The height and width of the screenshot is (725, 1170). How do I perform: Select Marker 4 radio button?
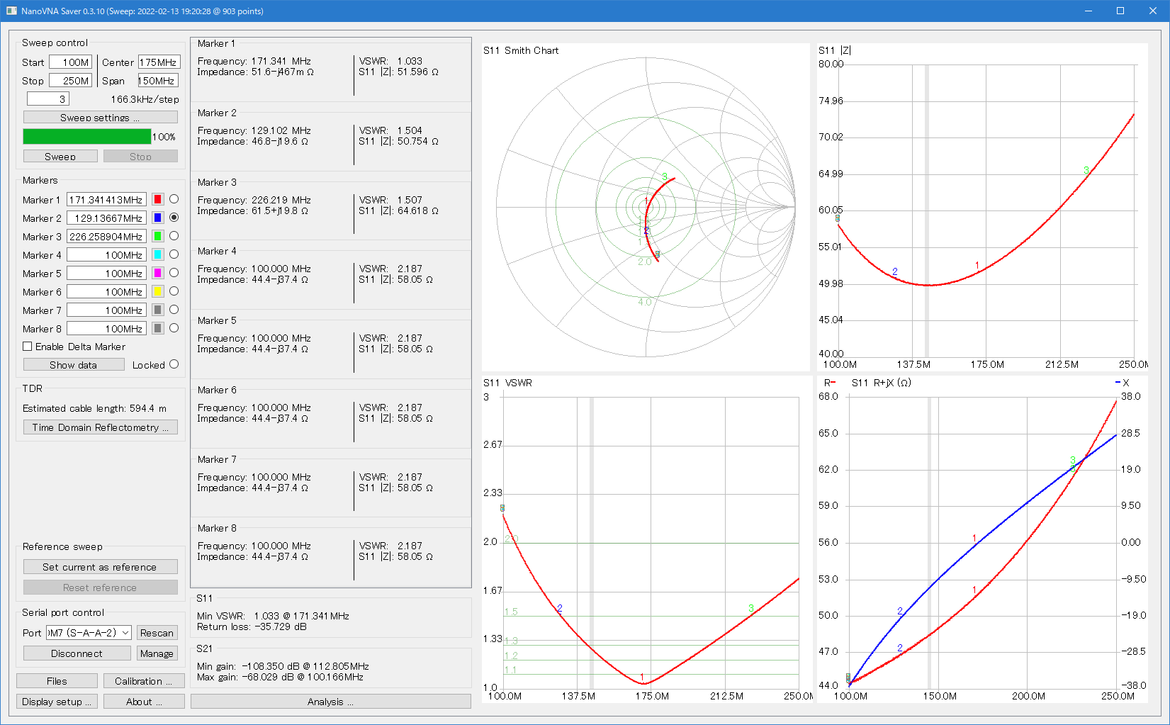[174, 254]
